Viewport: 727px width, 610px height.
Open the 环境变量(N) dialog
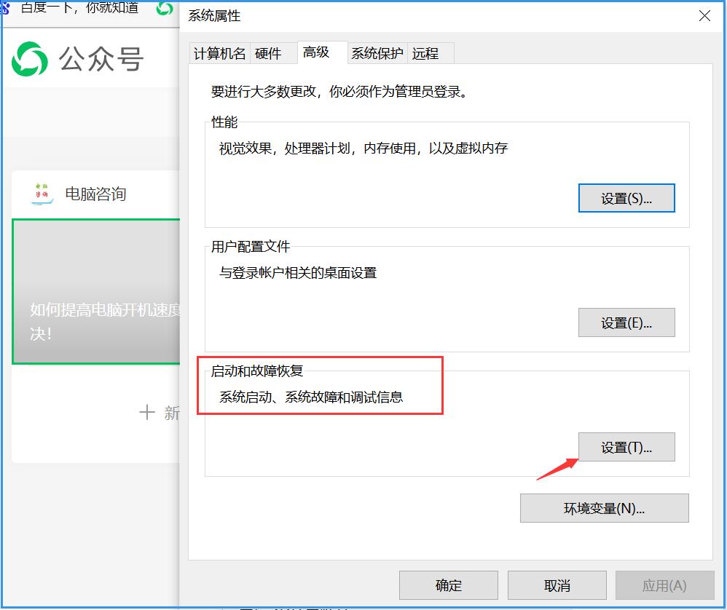point(604,507)
